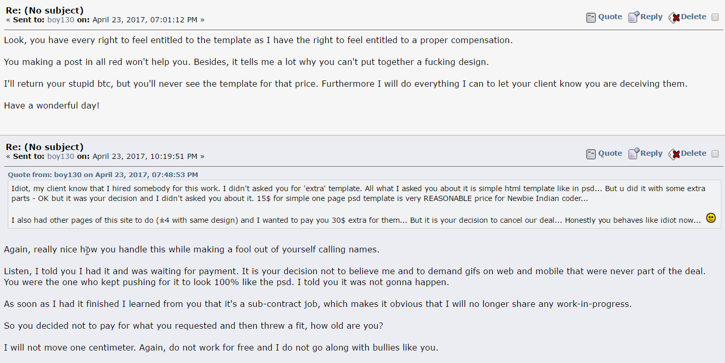Click the Quote icon on the 07:01:12 PM message
The height and width of the screenshot is (363, 725).
click(591, 17)
